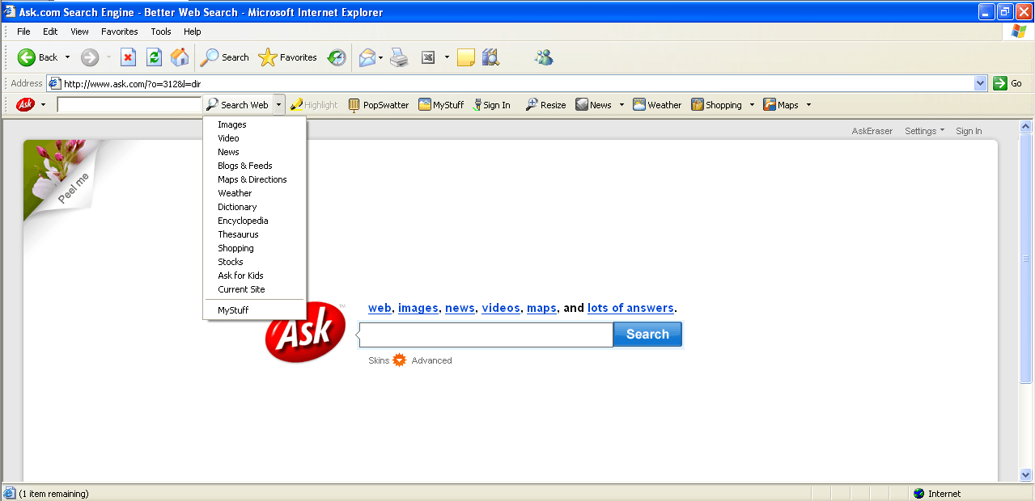Image resolution: width=1035 pixels, height=501 pixels.
Task: Open the Maps dropdown arrow
Action: tap(808, 104)
